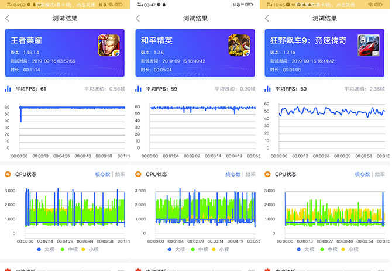Switch to 频率 view in 狂野飙车9 CPU panel
Image resolution: width=392 pixels, height=276 pixels.
380,174
